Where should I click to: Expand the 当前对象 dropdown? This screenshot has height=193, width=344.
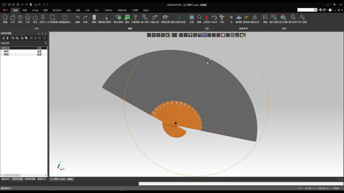click(x=46, y=43)
